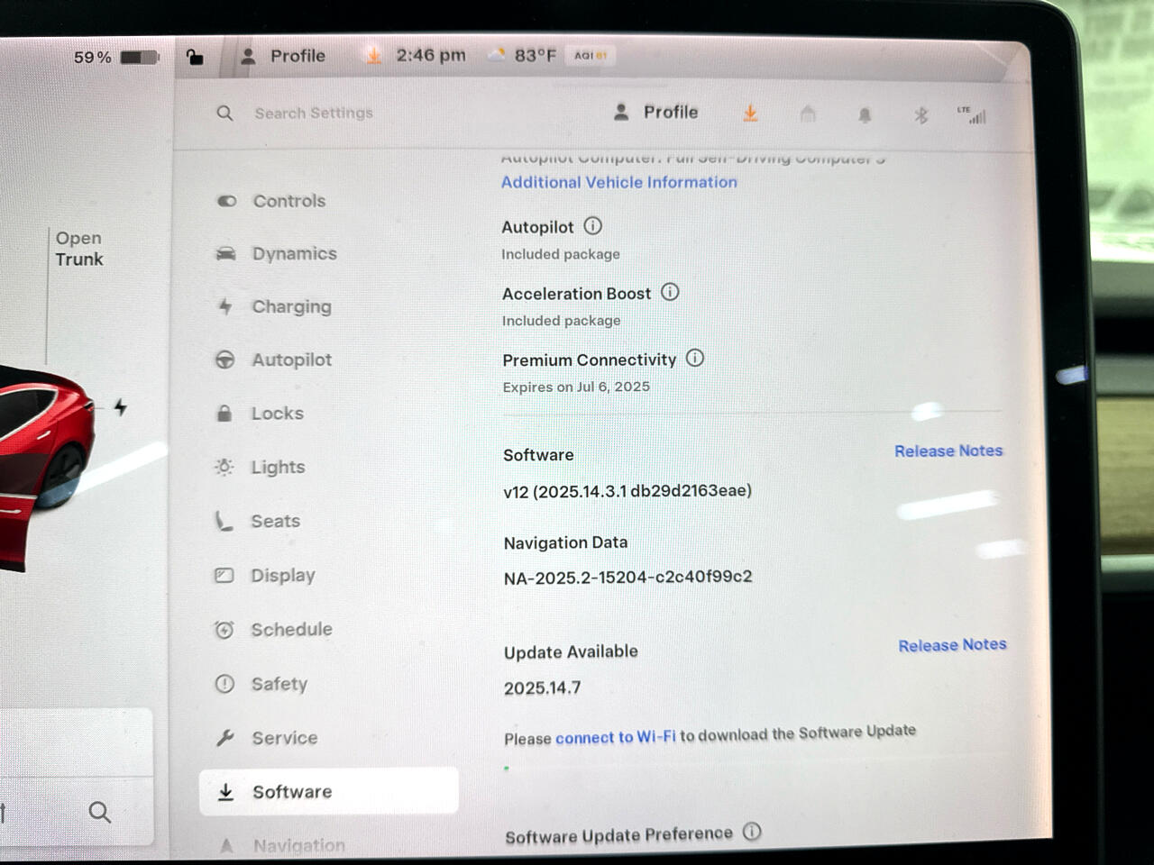Click the Search Settings input field
Screen dimensions: 1154x865
click(313, 113)
